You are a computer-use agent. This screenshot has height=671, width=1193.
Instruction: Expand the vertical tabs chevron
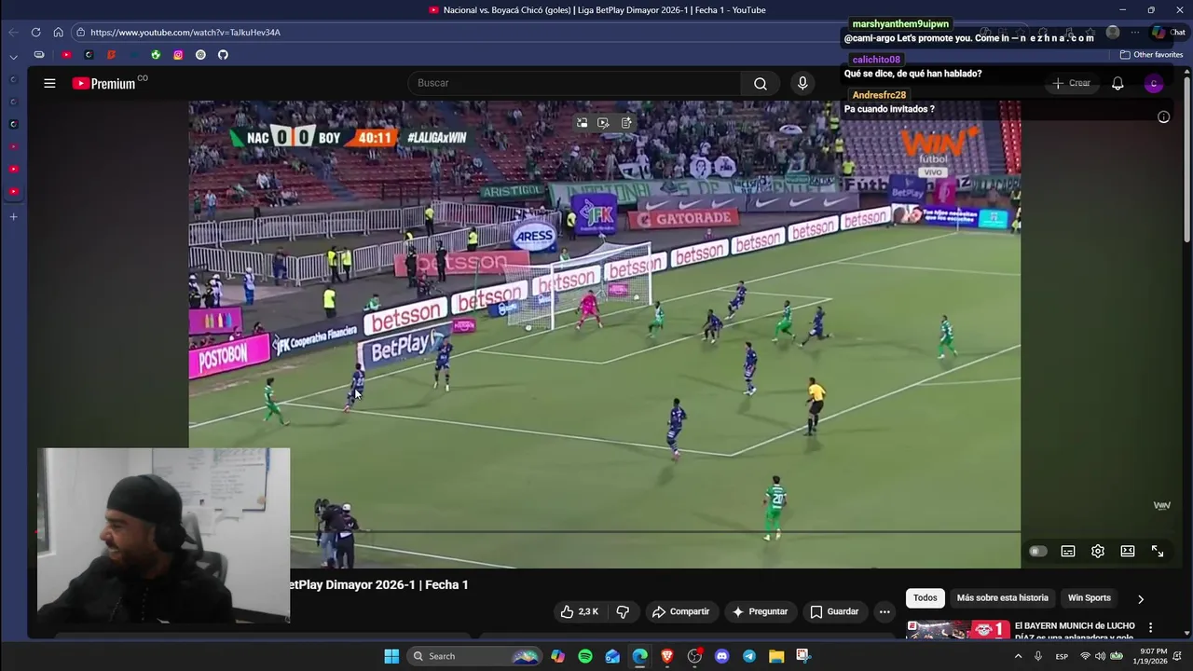point(13,57)
